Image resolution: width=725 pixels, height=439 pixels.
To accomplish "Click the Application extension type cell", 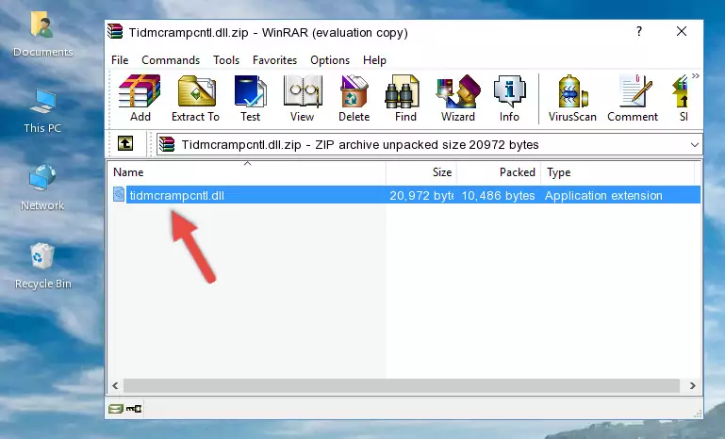I will (603, 195).
